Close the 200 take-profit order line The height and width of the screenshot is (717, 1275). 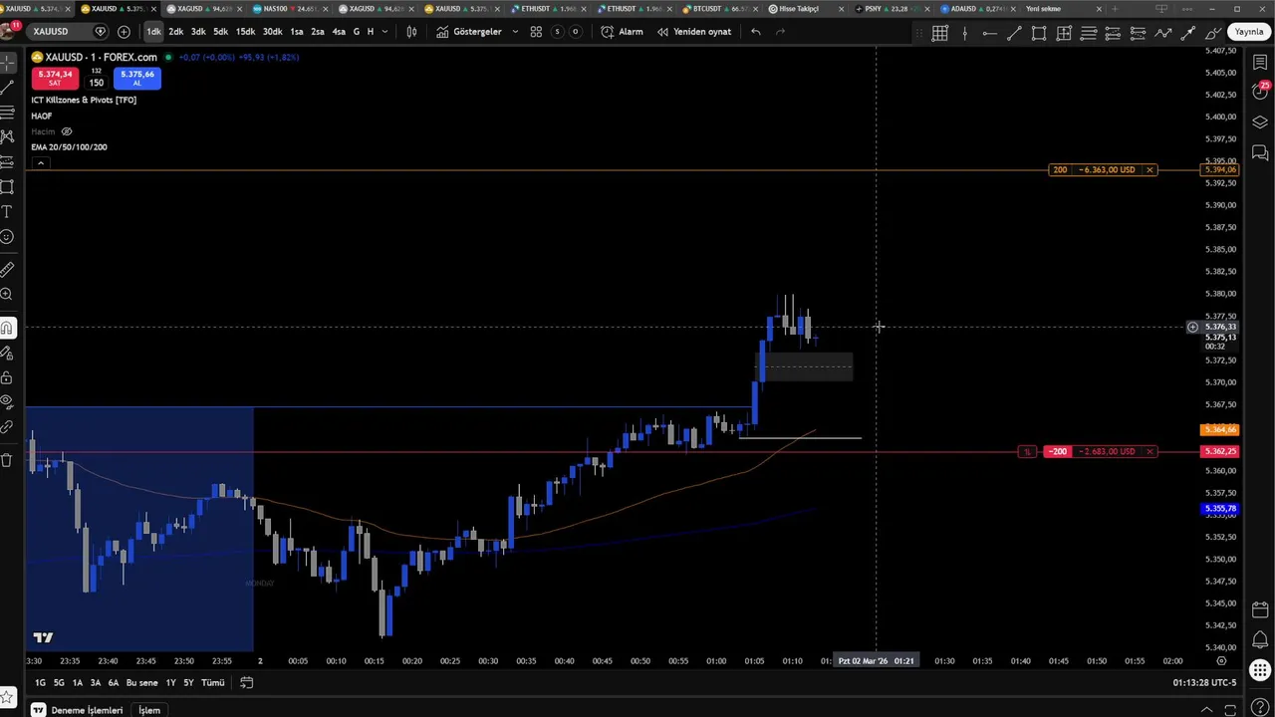1149,170
